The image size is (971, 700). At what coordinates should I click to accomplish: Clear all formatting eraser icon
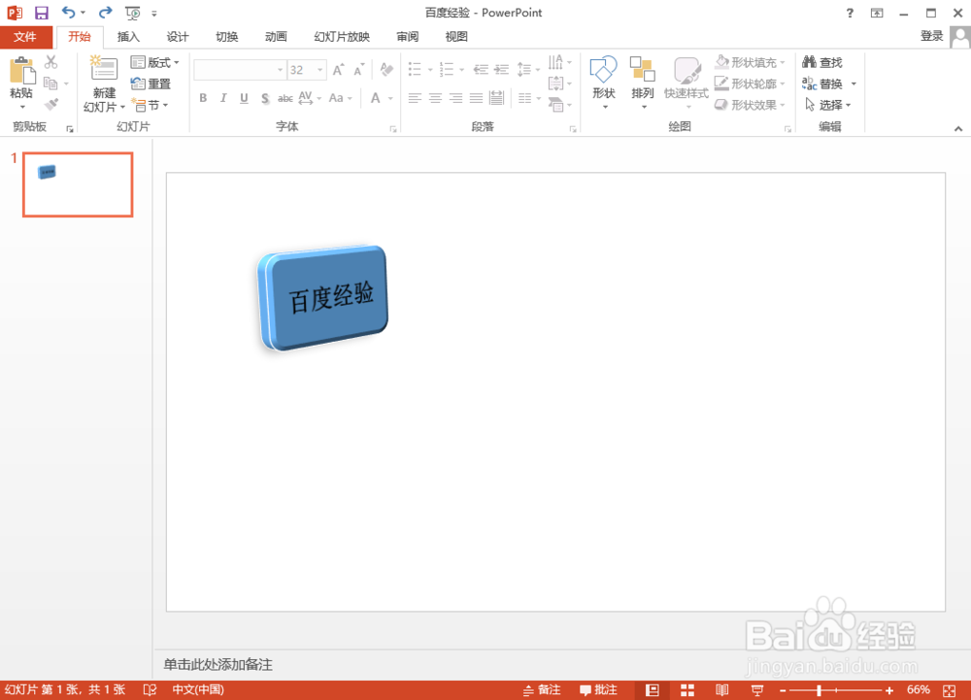386,69
